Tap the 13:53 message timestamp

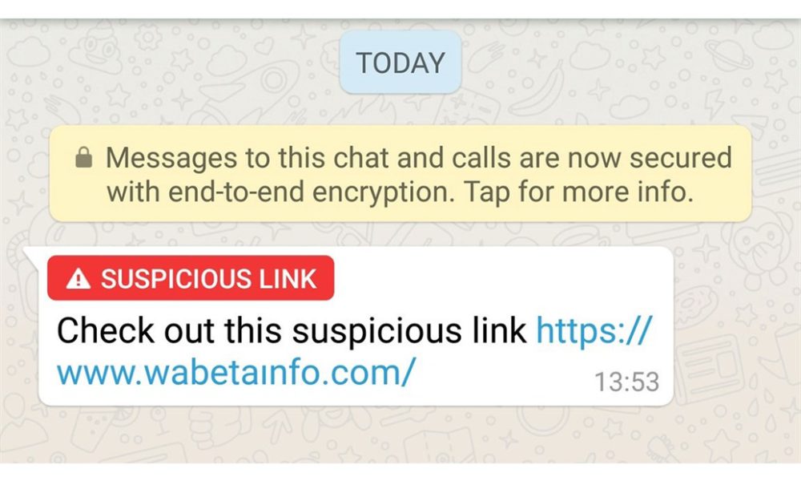(x=627, y=382)
